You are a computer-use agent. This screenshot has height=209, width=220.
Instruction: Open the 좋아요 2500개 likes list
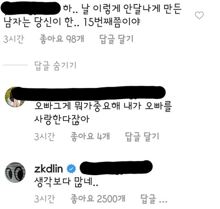[x=98, y=198]
